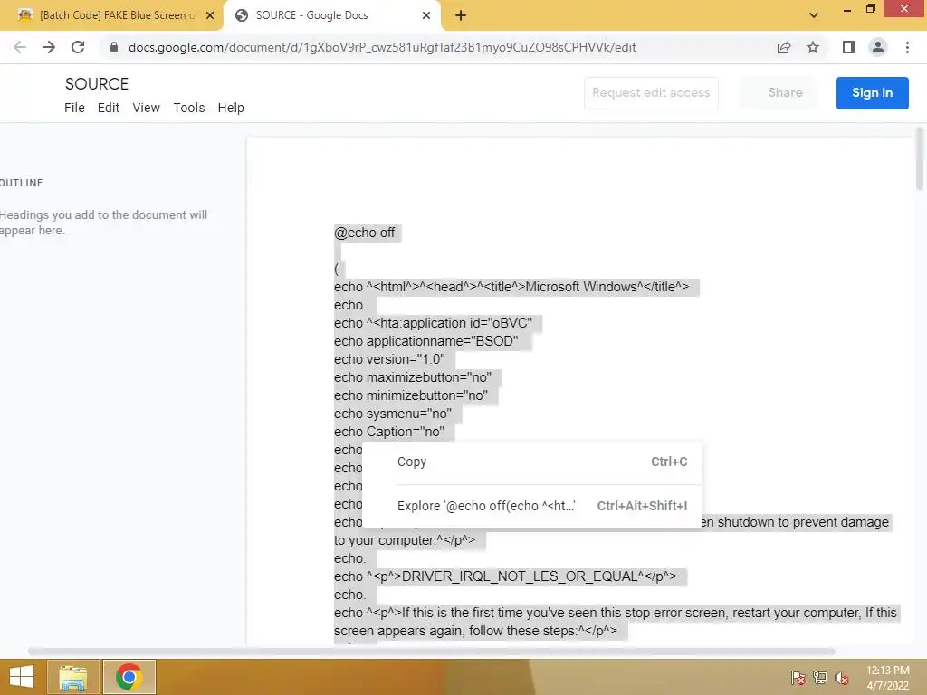Open File Explorer from the taskbar

click(x=73, y=677)
